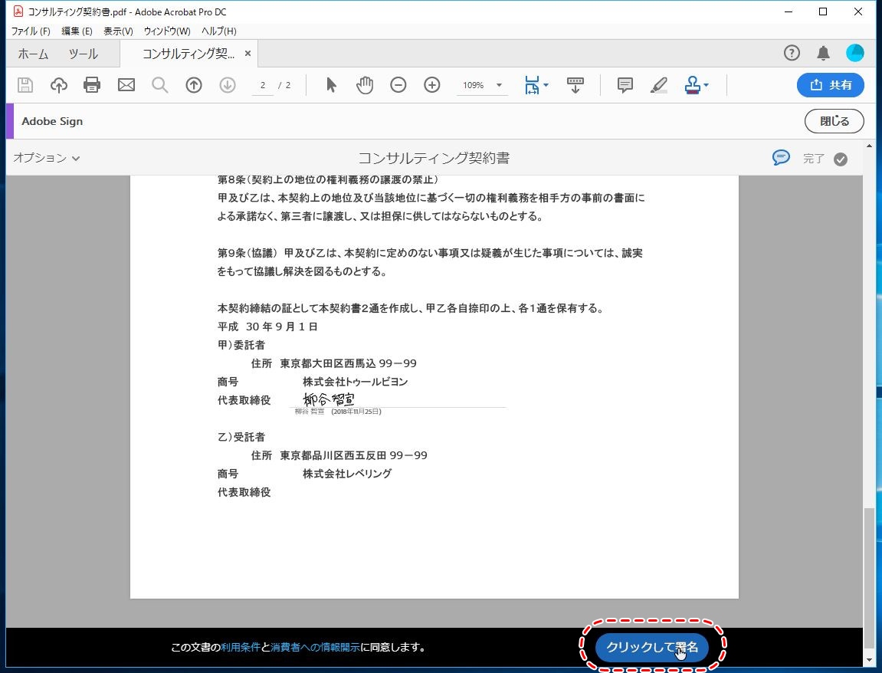The height and width of the screenshot is (673, 882).
Task: Zoom out using the minus icon
Action: coord(398,85)
